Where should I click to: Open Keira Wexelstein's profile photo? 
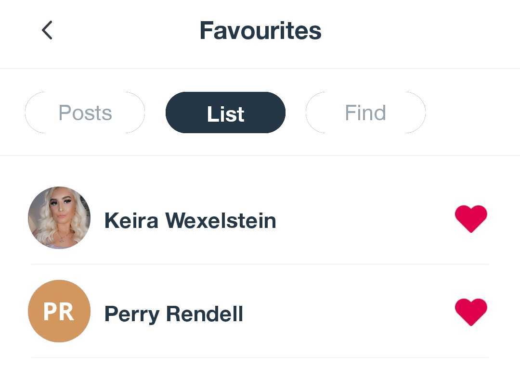click(x=59, y=218)
